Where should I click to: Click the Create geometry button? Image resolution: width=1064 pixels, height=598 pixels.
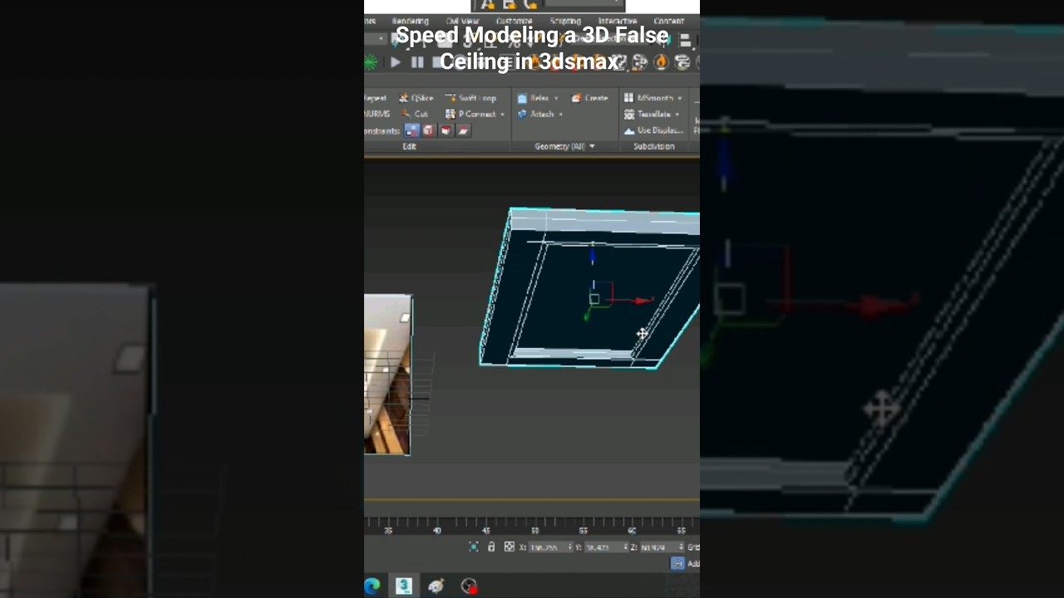coord(589,98)
